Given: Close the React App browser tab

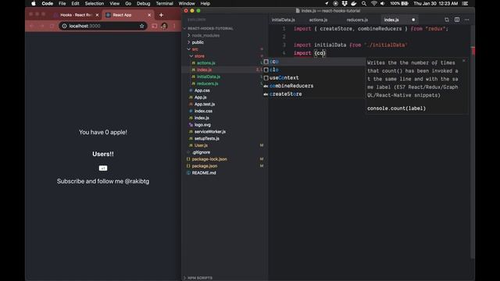Looking at the screenshot, I should 149,15.
